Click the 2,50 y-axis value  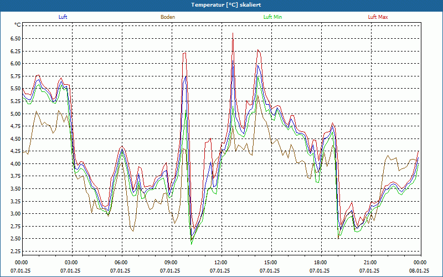coord(16,239)
